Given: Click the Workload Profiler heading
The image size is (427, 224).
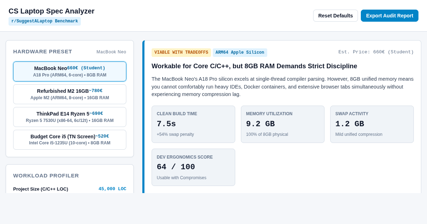Looking at the screenshot, I should [46, 176].
